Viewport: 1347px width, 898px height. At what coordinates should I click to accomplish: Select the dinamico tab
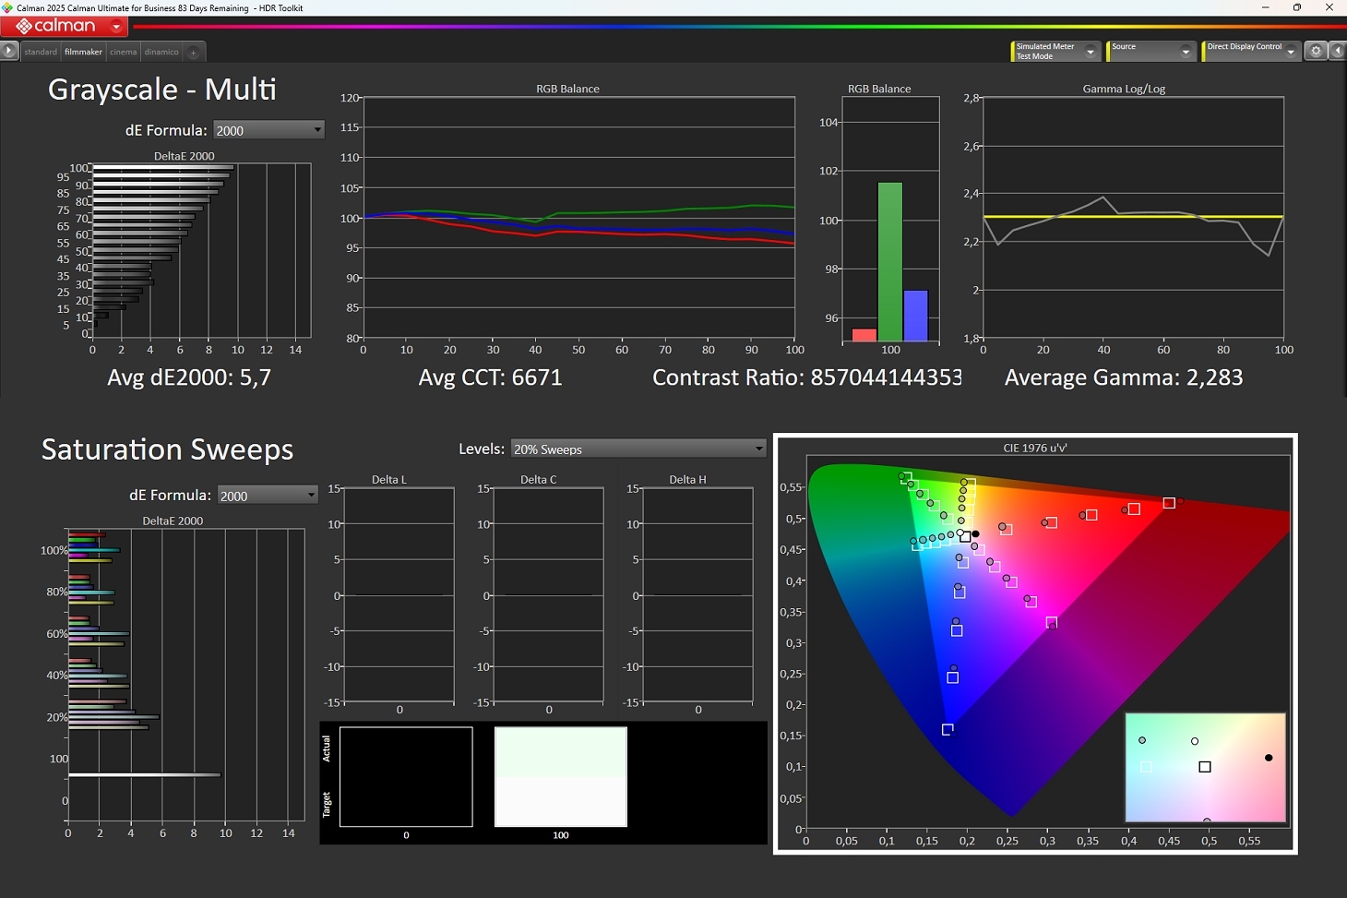[161, 53]
